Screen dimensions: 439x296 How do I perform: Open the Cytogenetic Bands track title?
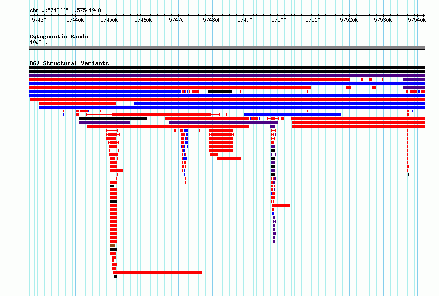tap(59, 37)
